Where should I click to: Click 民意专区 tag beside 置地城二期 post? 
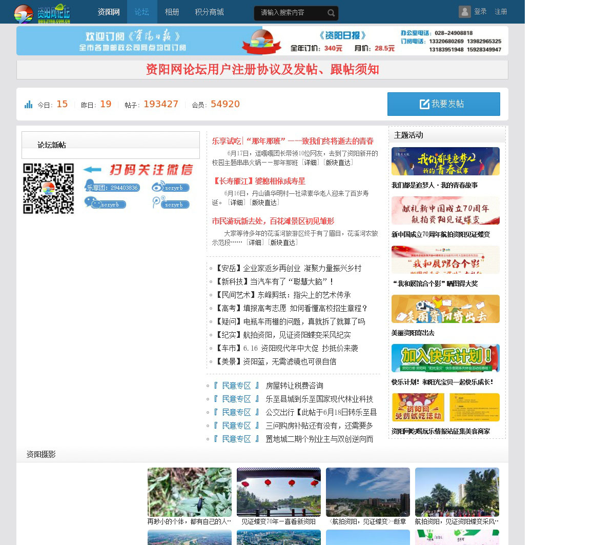coord(236,439)
